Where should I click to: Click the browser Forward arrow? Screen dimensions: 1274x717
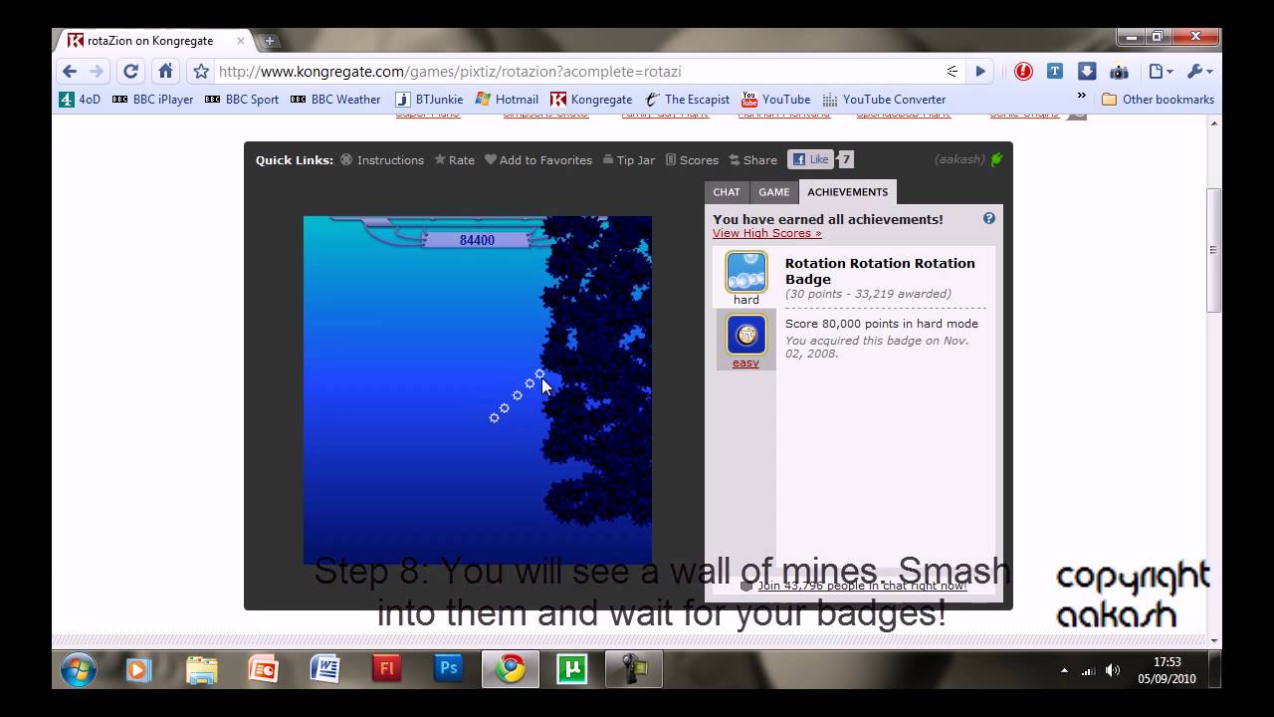pyautogui.click(x=97, y=72)
